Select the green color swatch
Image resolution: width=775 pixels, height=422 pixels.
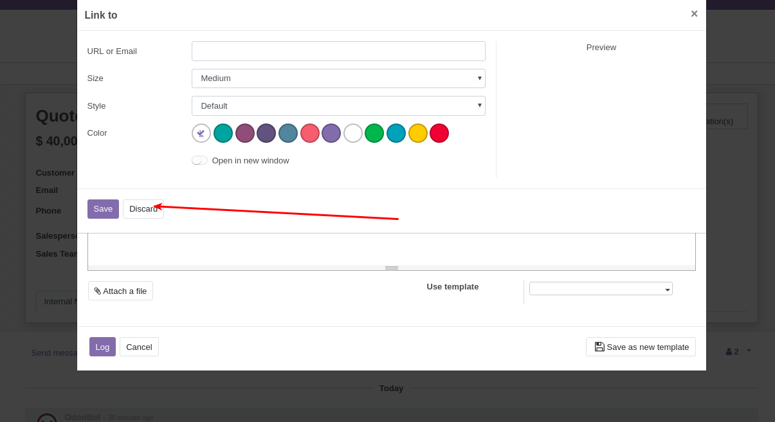click(374, 133)
